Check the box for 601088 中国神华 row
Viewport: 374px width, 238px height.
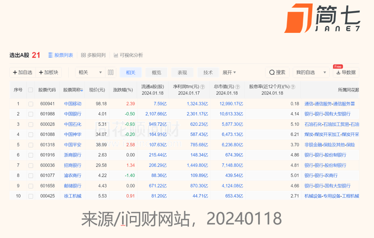[31, 135]
